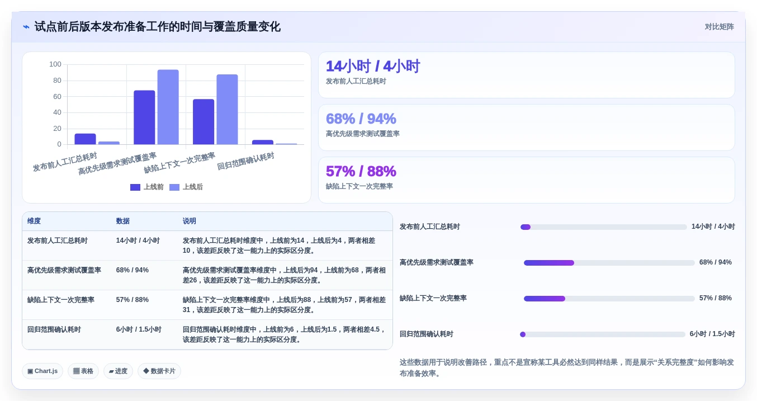This screenshot has width=757, height=401.
Task: Click the 上线后 bar for 高优先级需求测试覆盖率
Action: coord(168,107)
